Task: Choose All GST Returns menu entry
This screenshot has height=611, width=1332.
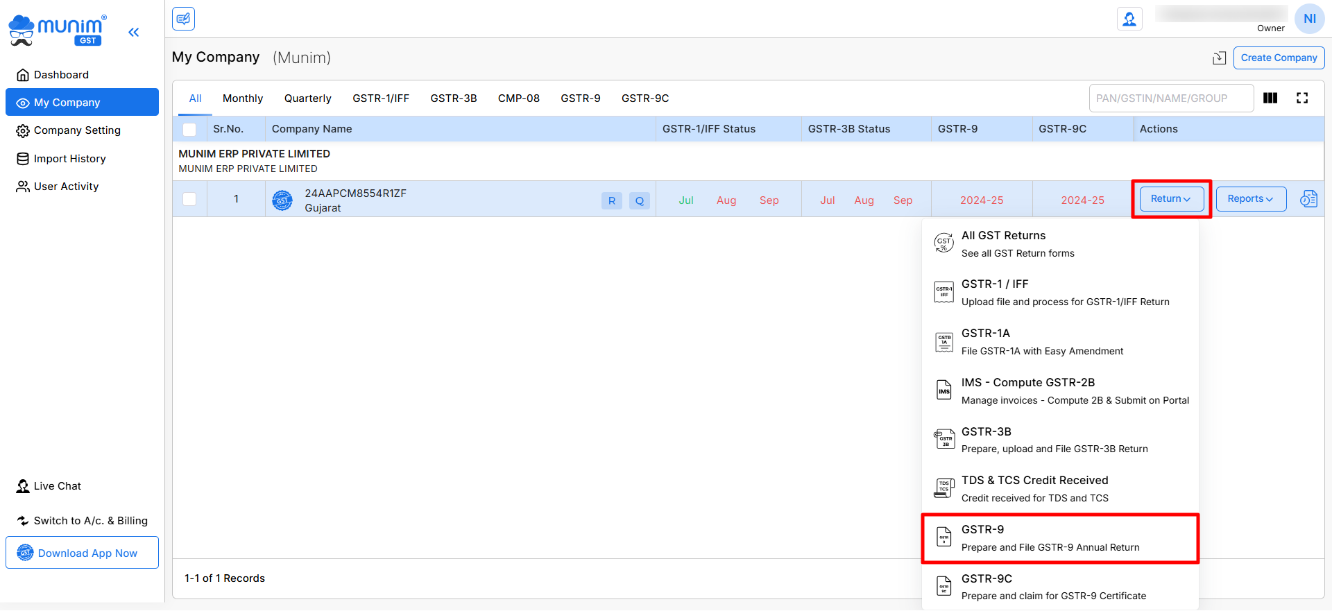Action: [1060, 244]
